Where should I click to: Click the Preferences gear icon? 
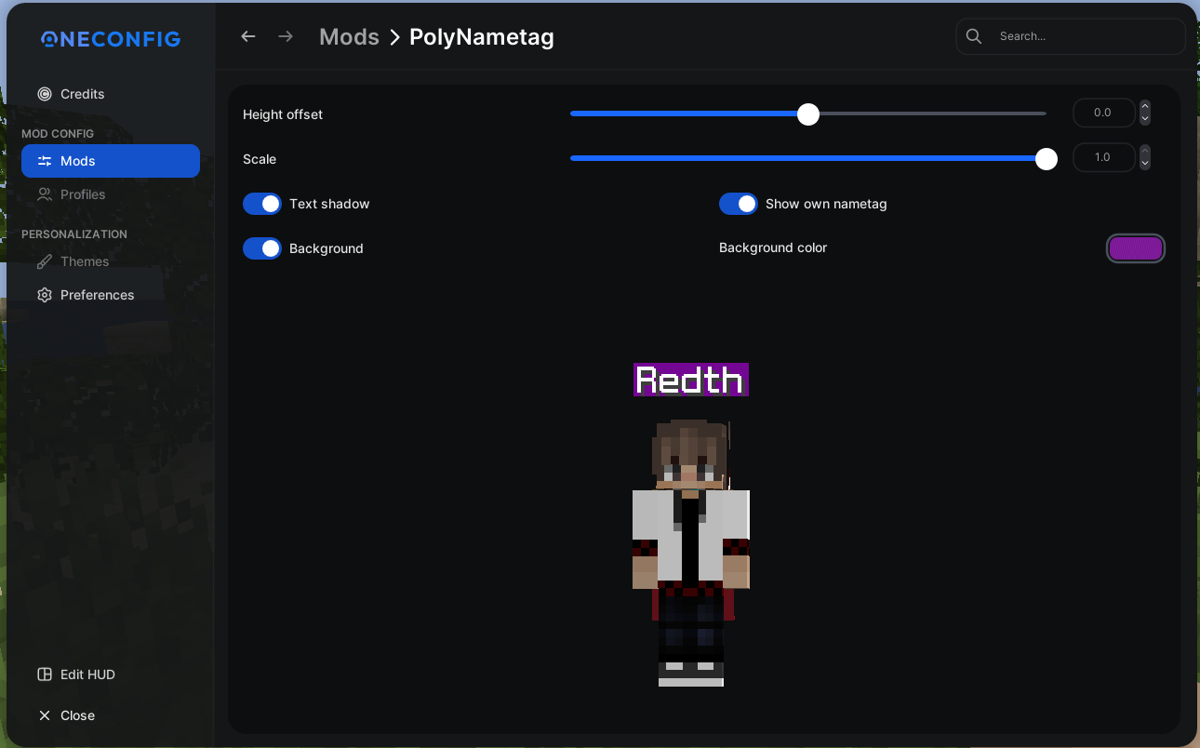coord(44,295)
